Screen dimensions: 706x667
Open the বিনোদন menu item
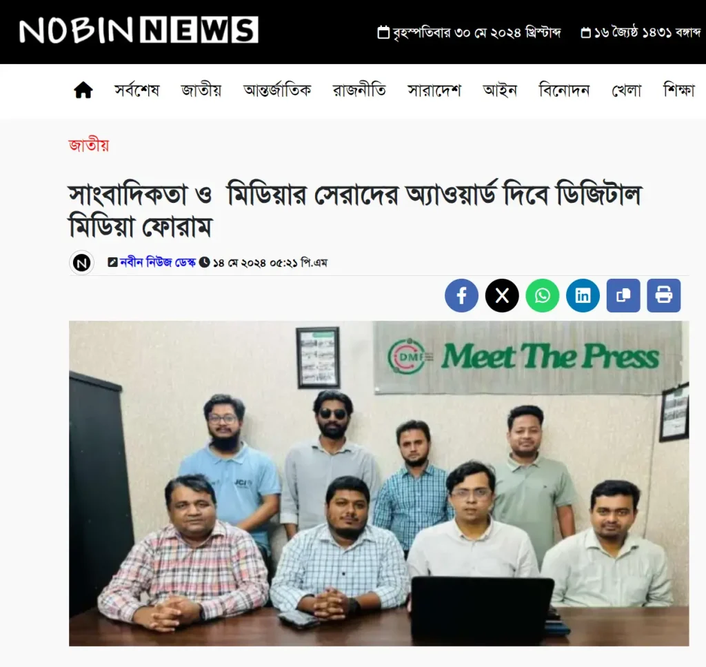pyautogui.click(x=564, y=90)
